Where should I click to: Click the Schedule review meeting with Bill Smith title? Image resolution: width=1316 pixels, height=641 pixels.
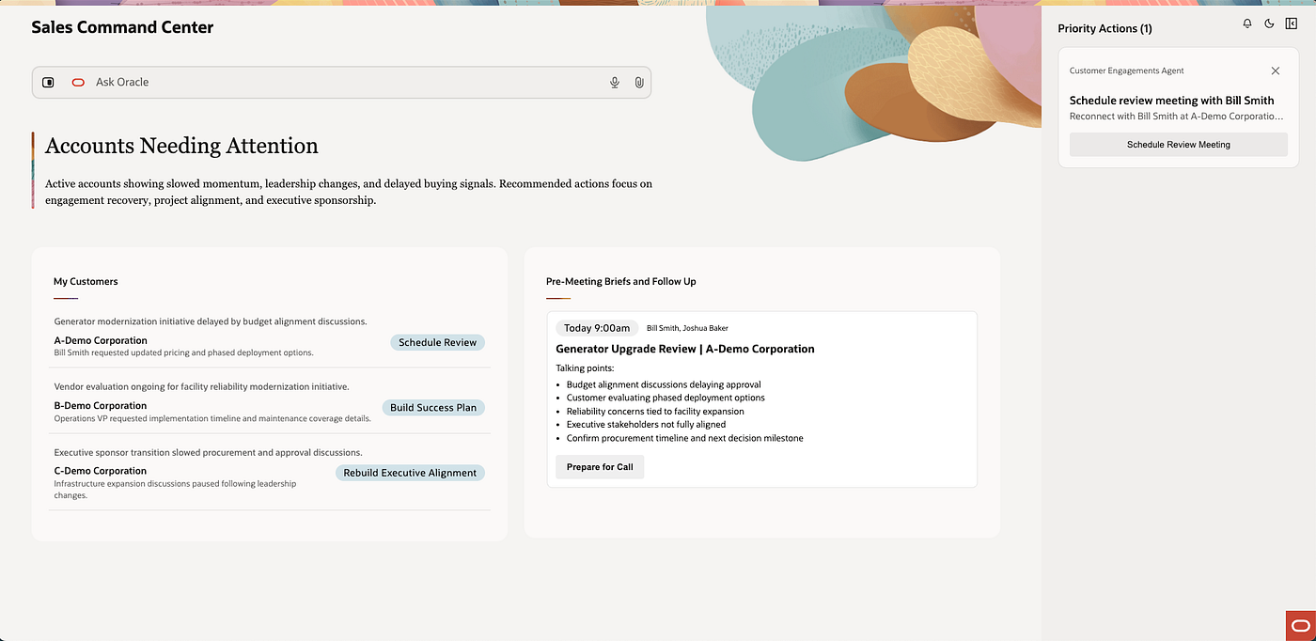point(1172,101)
